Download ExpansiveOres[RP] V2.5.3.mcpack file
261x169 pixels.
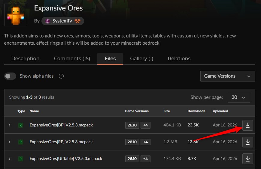(x=248, y=142)
